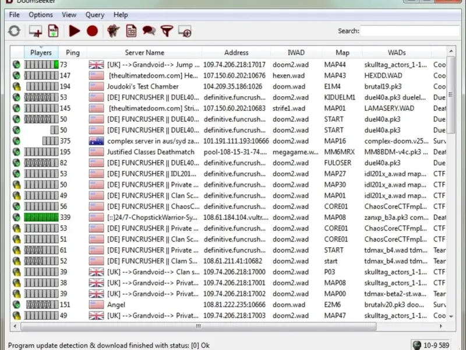This screenshot has height=350, width=466.
Task: Open the IRC chat bubbles icon
Action: 149,31
